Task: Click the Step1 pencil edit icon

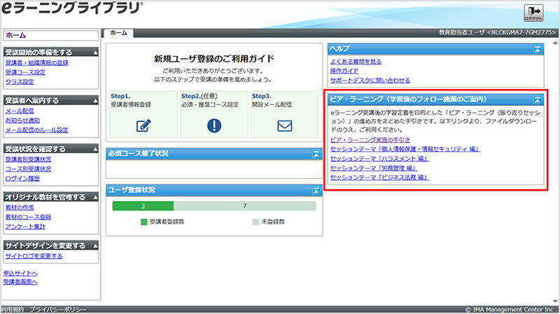Action: click(x=143, y=126)
